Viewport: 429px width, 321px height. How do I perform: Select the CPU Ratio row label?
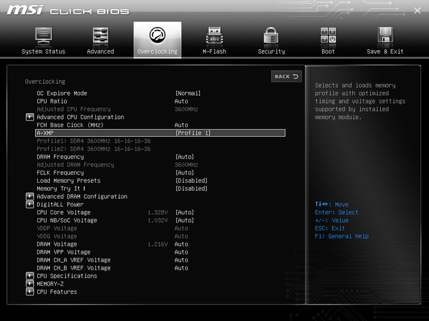(52, 101)
